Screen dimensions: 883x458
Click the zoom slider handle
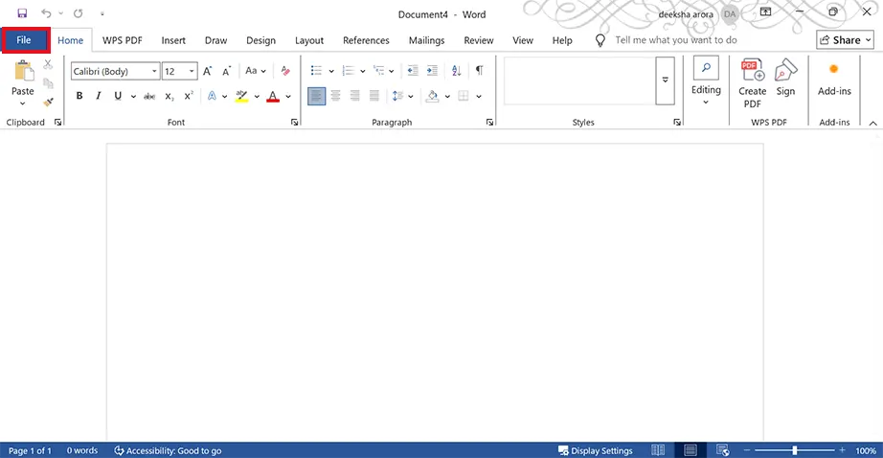tap(795, 450)
